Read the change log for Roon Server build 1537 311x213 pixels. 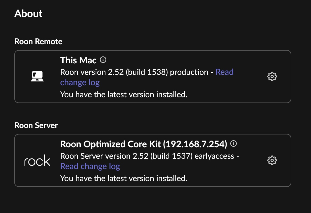coord(90,166)
